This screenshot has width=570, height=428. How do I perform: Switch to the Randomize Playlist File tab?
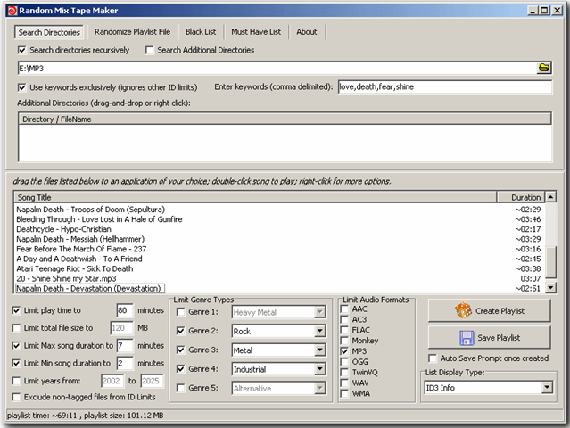tap(133, 32)
